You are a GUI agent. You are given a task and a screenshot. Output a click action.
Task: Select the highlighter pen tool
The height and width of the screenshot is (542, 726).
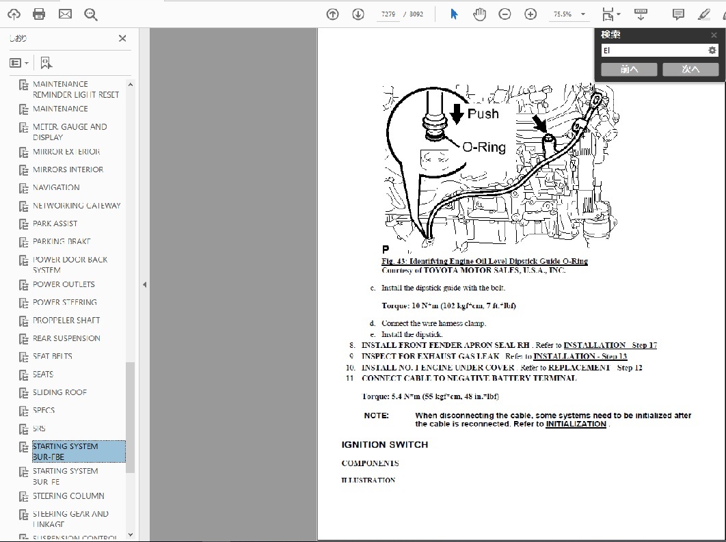[x=703, y=14]
